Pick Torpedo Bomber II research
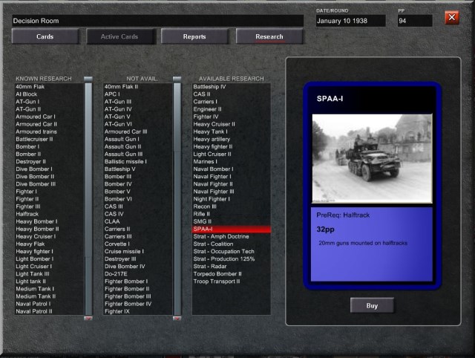 217,273
